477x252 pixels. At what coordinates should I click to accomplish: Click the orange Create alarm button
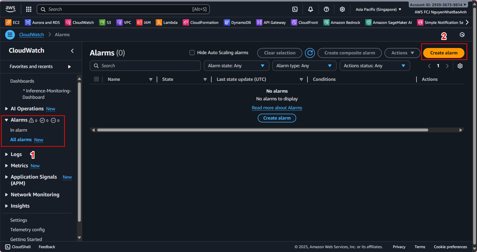point(444,53)
